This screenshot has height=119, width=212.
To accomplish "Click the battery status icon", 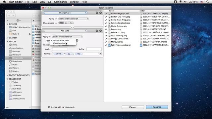I will pyautogui.click(x=190, y=2).
